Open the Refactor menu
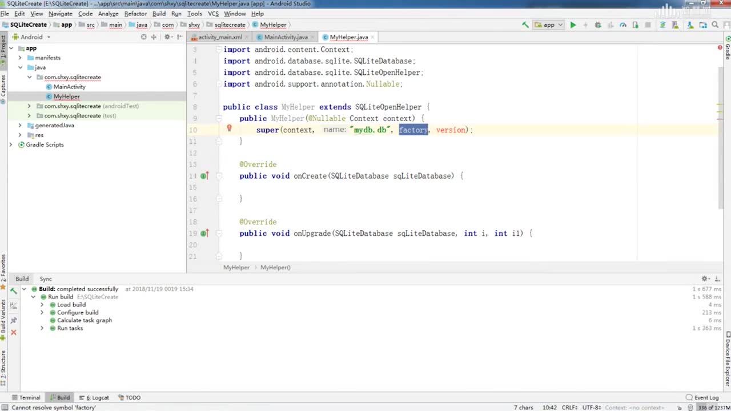731x411 pixels. click(x=135, y=14)
